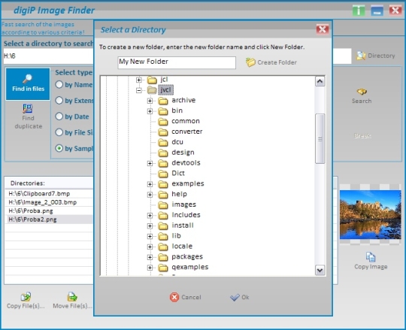Collapse the jvcl tree node
The image size is (406, 330).
coord(139,90)
